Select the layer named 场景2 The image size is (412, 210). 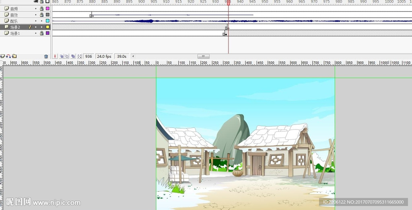click(15, 27)
